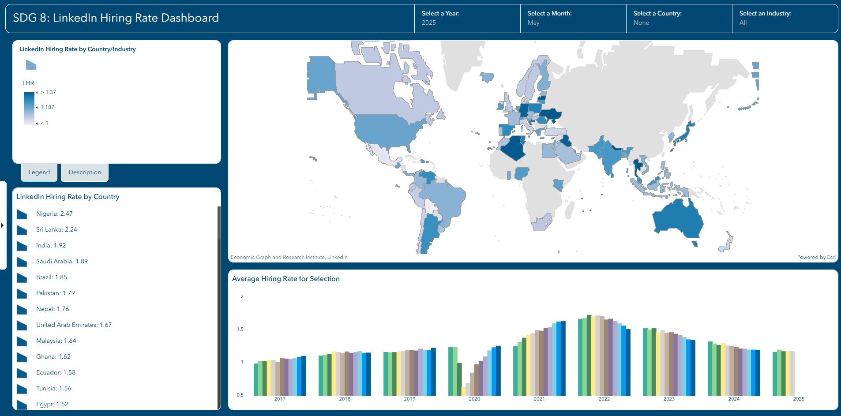Click the flag icon beside Nigeria: 2.47
Image resolution: width=841 pixels, height=416 pixels.
point(22,214)
